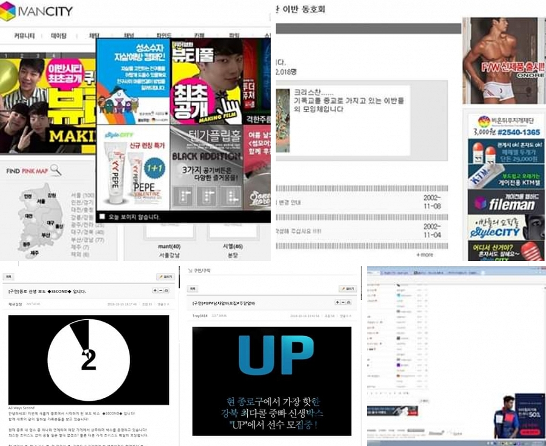This screenshot has width=546, height=446.
Task: Select slide 2 in main banner pager
Action: point(21,55)
